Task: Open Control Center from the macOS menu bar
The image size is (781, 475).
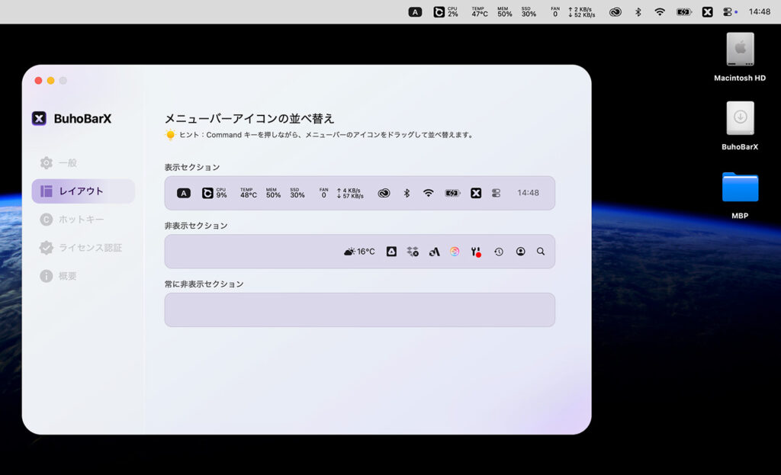Action: pyautogui.click(x=728, y=12)
